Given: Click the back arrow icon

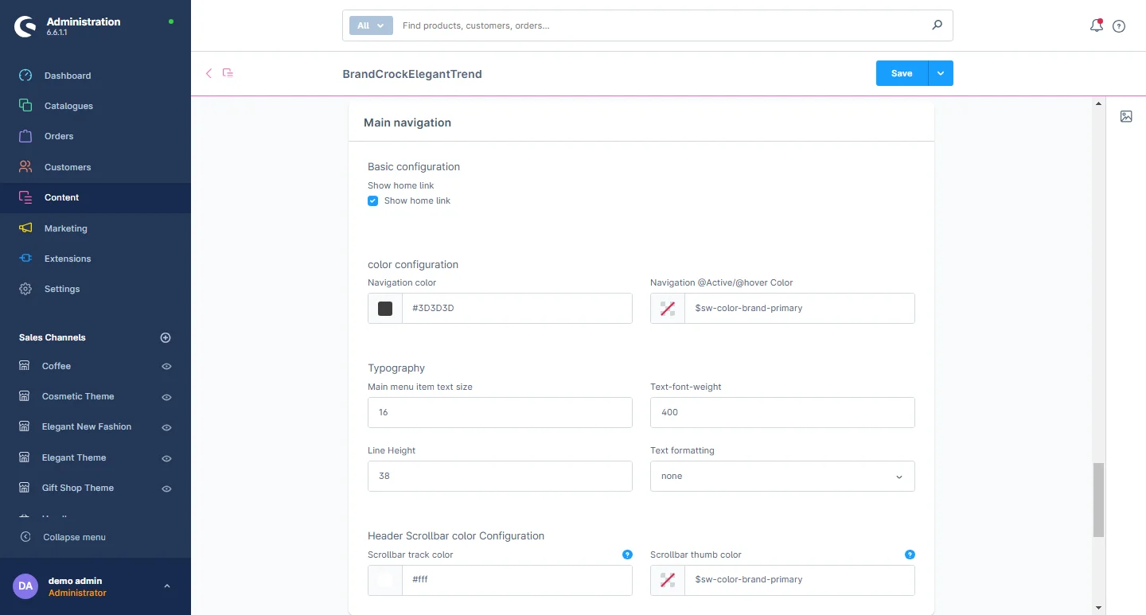Looking at the screenshot, I should pos(209,73).
